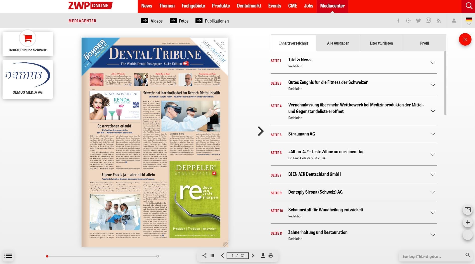Click the shopping cart icon for Dental Tribune
Screen dimensions: 475x264
(28, 38)
